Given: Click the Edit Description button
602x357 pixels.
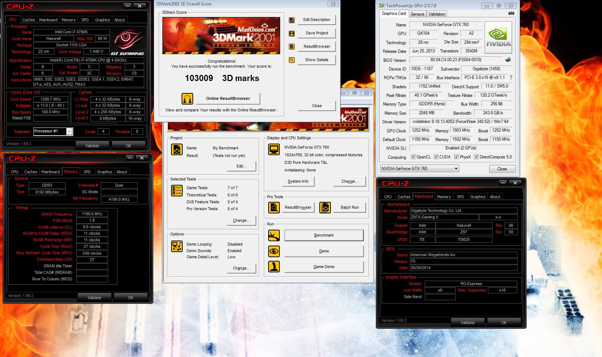Looking at the screenshot, I should click(x=317, y=20).
